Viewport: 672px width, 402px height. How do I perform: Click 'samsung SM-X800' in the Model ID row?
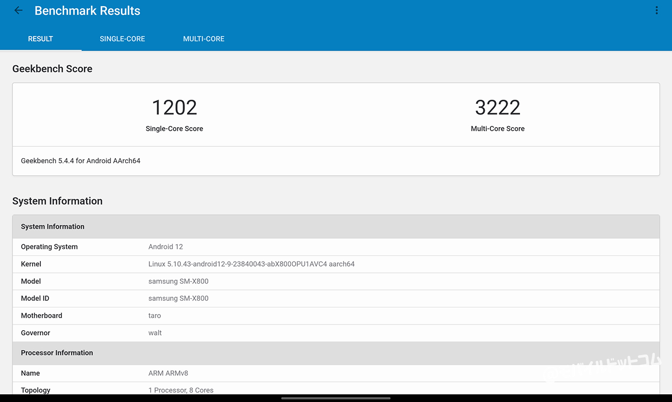click(178, 298)
